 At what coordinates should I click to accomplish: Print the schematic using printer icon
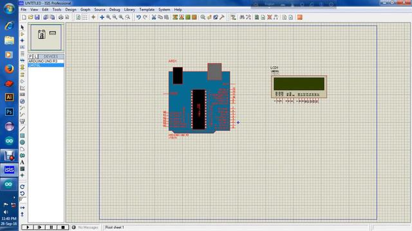pyautogui.click(x=61, y=17)
